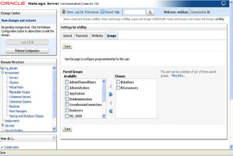Viewport: 233px width, 156px height.
Task: Move all groups left with double arrow
Action: (111, 111)
